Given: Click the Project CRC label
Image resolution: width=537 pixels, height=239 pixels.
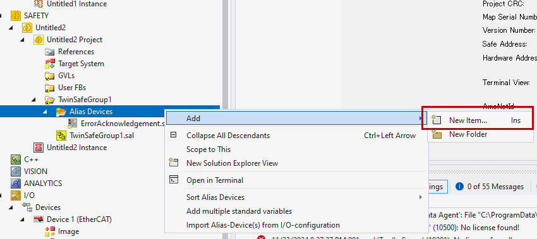Looking at the screenshot, I should pos(503,4).
